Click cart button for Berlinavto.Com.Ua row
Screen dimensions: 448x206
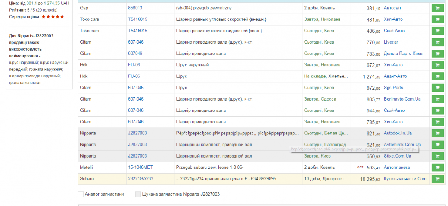pos(437,99)
